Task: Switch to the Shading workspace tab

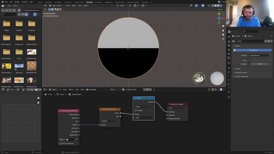Action: pos(89,2)
